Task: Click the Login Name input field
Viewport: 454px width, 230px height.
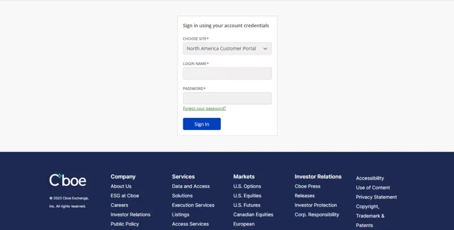Action: (228, 74)
